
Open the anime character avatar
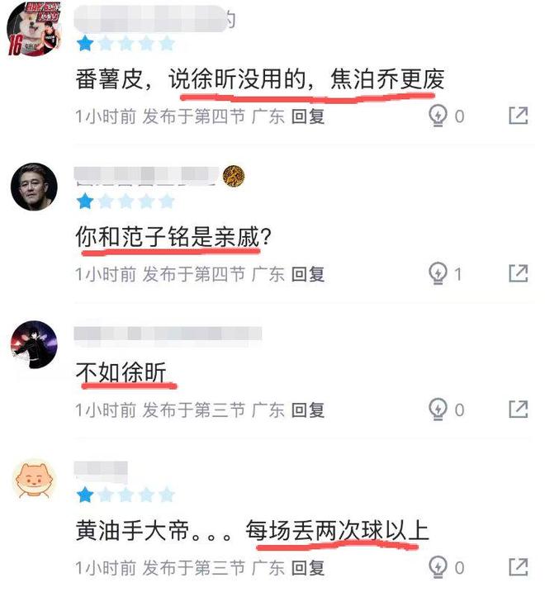tap(34, 344)
